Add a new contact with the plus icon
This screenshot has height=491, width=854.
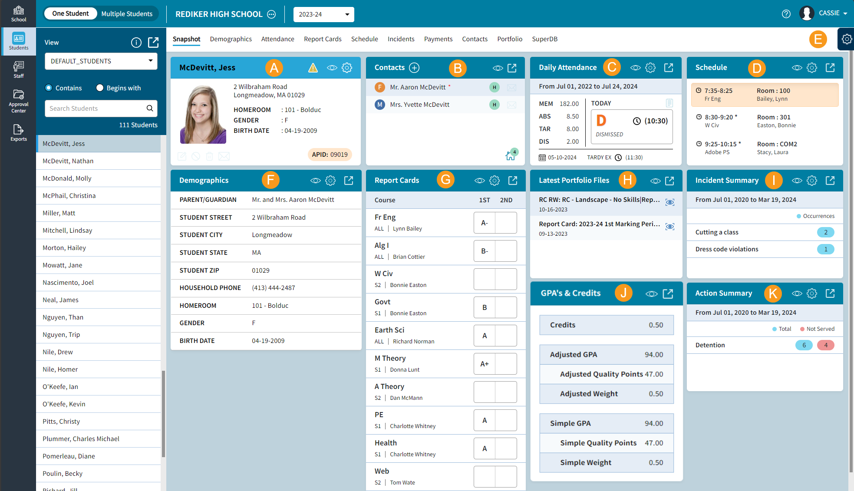point(414,68)
